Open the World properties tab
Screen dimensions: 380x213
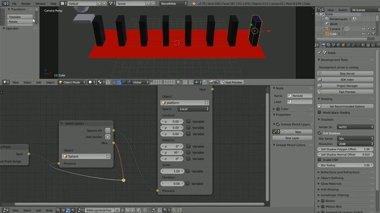338,45
